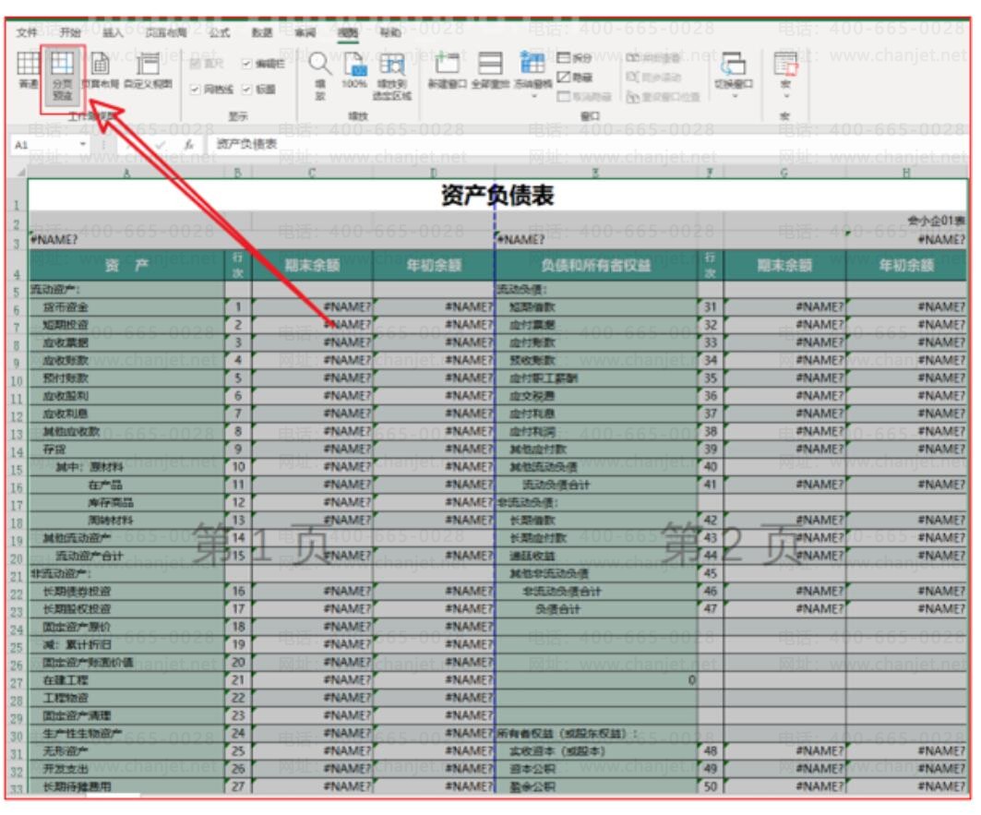The width and height of the screenshot is (981, 815).
Task: Open Page Layout (页面布局) view icon
Action: [x=99, y=72]
